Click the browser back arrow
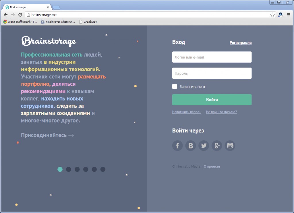Screen dimensions: 294x213 [x=6, y=15]
